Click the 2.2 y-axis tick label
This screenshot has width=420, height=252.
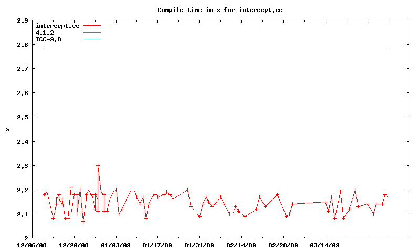(23, 190)
